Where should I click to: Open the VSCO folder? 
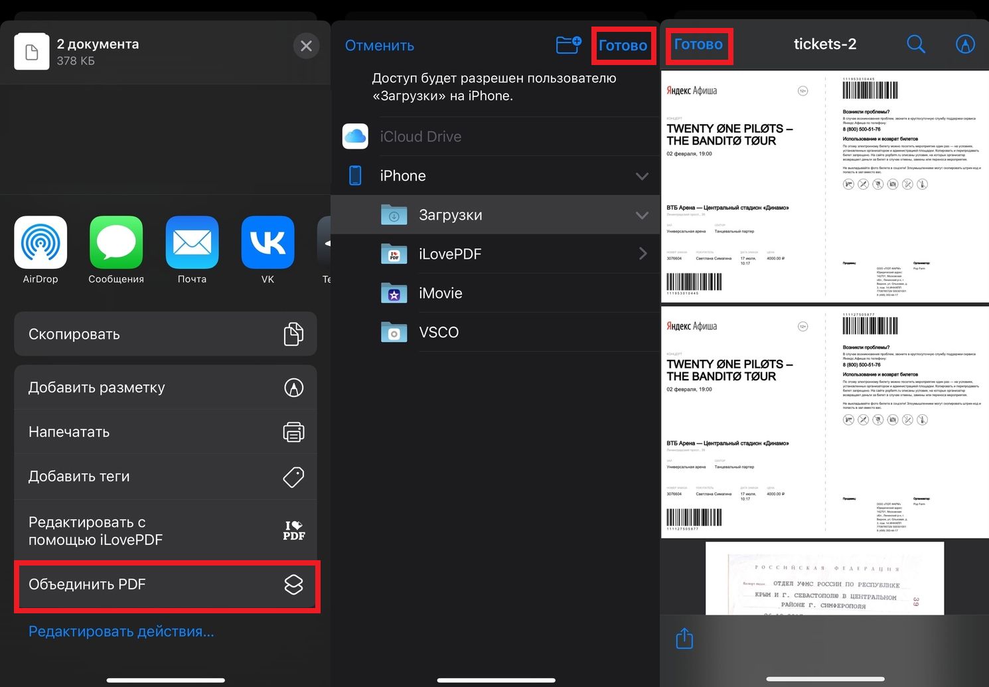(495, 332)
